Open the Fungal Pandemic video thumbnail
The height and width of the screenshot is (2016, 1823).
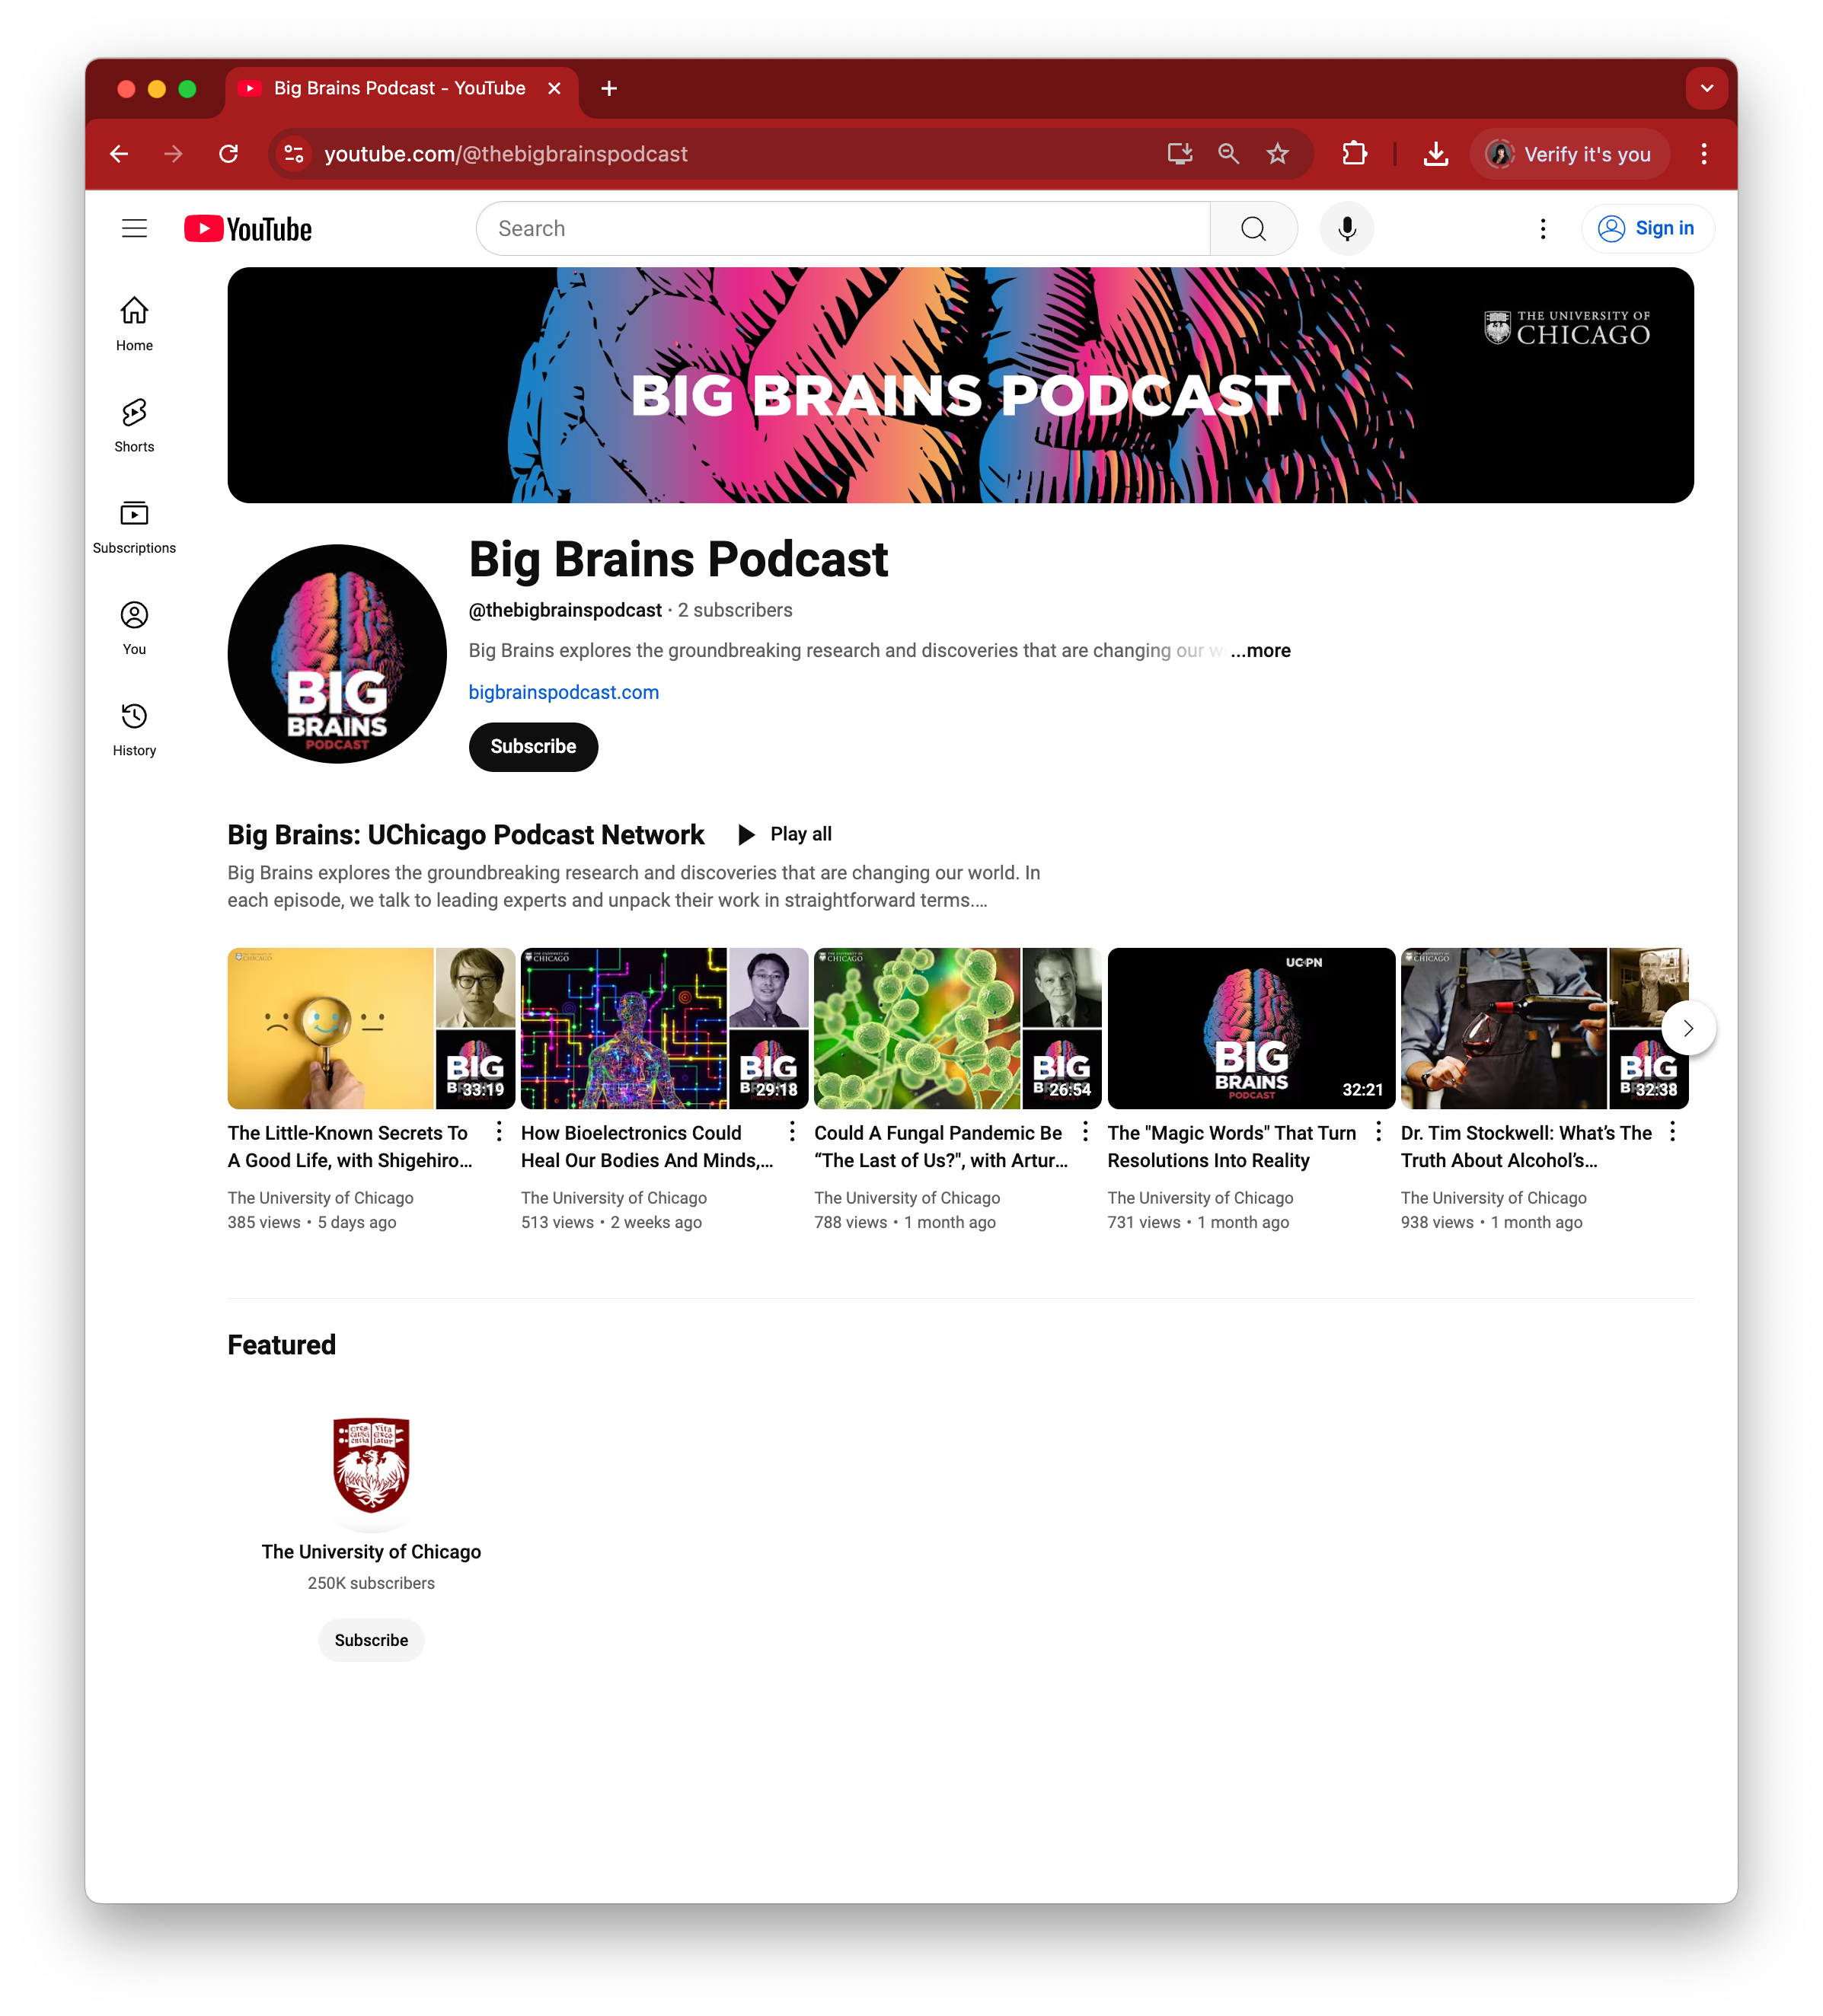(958, 1029)
